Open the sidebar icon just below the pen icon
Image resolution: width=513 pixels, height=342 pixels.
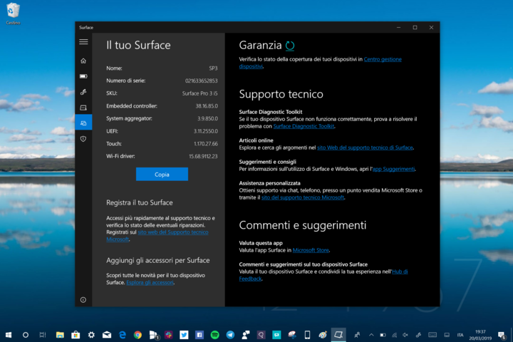coord(83,108)
